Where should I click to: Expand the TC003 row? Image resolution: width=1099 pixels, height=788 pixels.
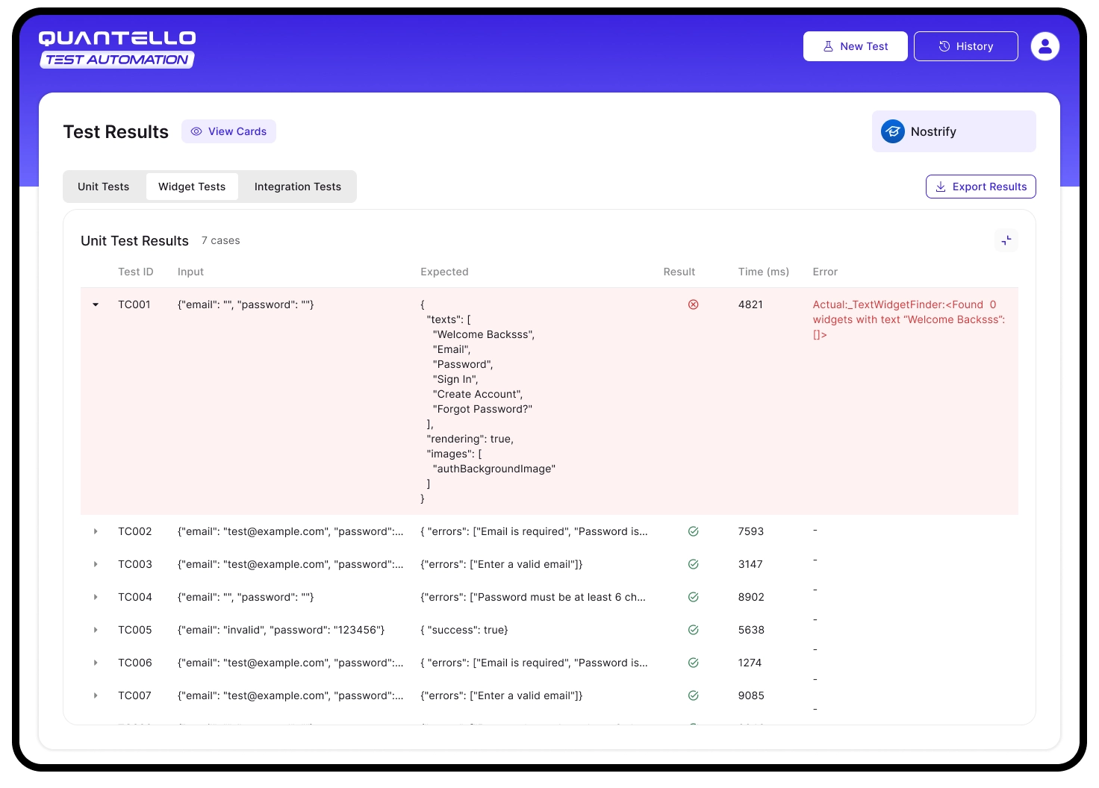[96, 564]
